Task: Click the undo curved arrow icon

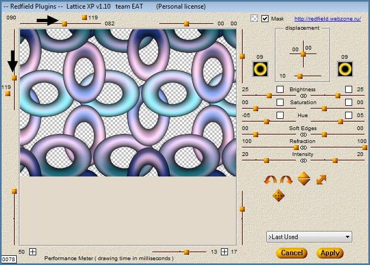Action: pyautogui.click(x=270, y=180)
